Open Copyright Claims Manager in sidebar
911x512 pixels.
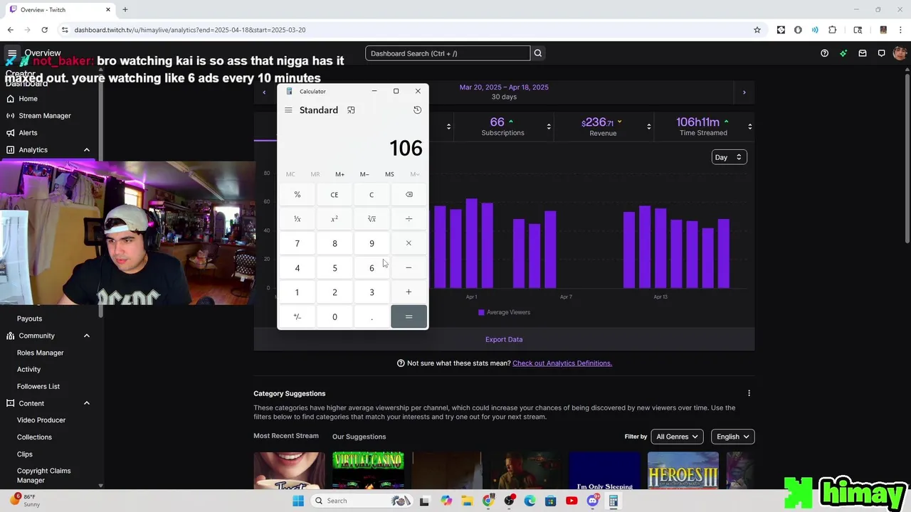43,476
